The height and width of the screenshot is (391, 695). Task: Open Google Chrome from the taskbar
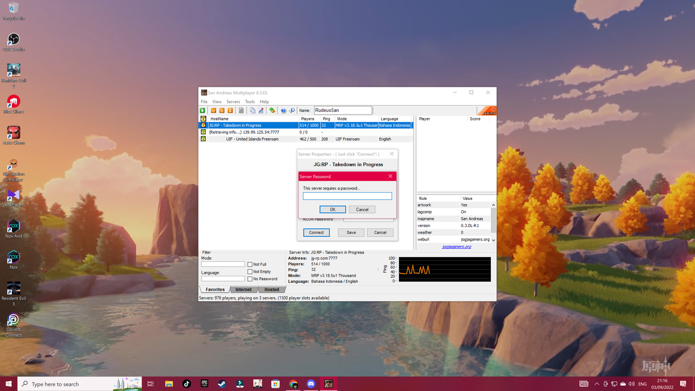coord(293,384)
